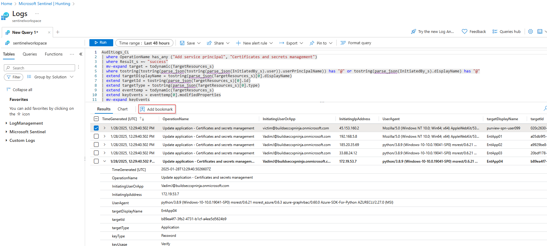Viewport: 547px width, 246px height.
Task: Expand the LogManagement tables group
Action: click(x=6, y=123)
